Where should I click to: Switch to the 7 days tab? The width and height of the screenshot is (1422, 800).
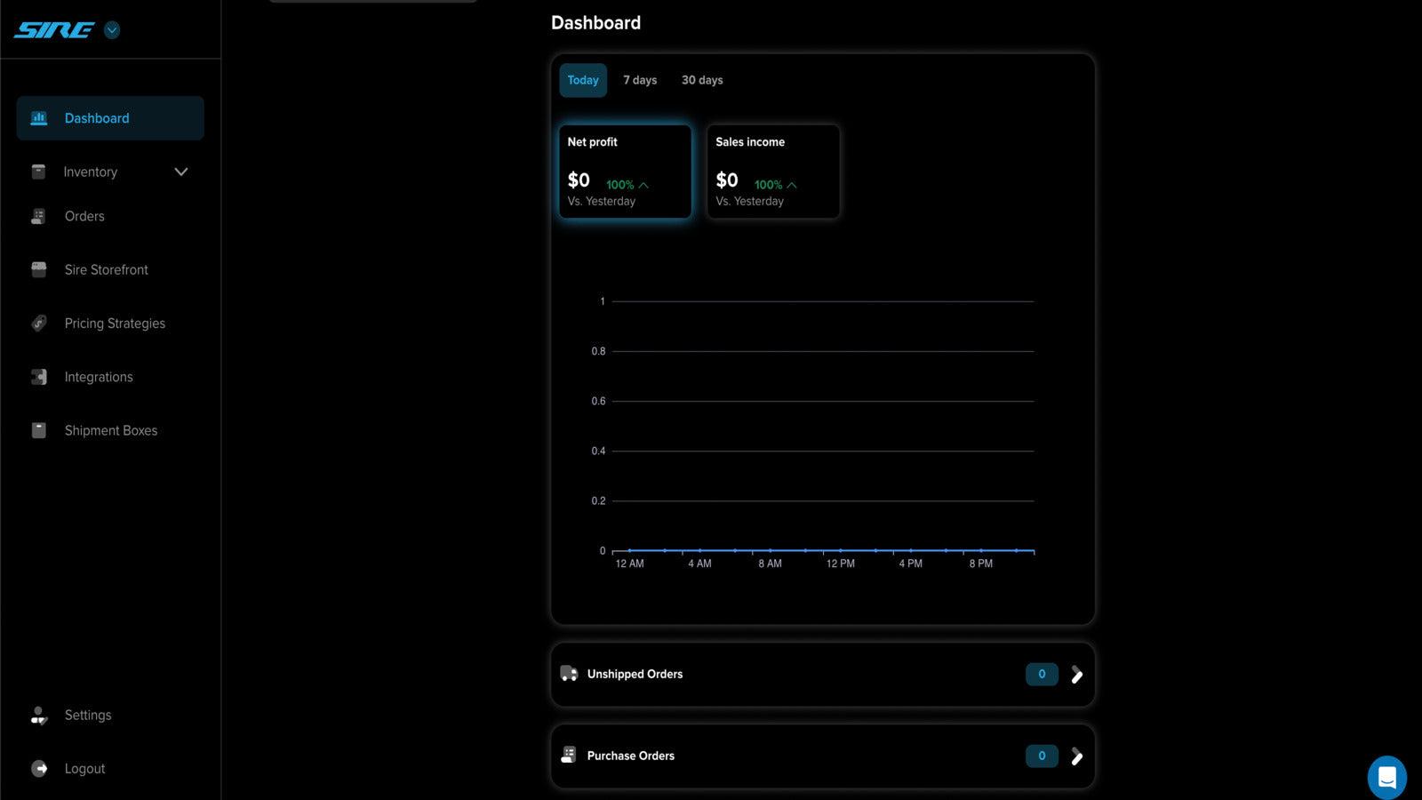[640, 80]
